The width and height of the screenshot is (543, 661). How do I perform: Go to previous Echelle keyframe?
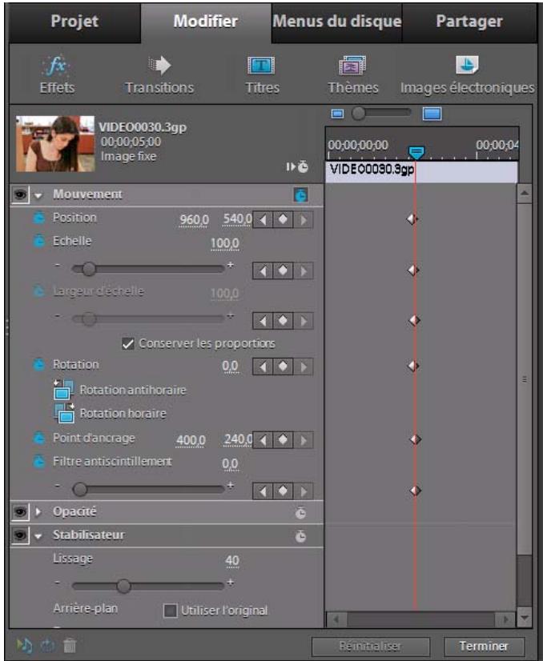263,270
